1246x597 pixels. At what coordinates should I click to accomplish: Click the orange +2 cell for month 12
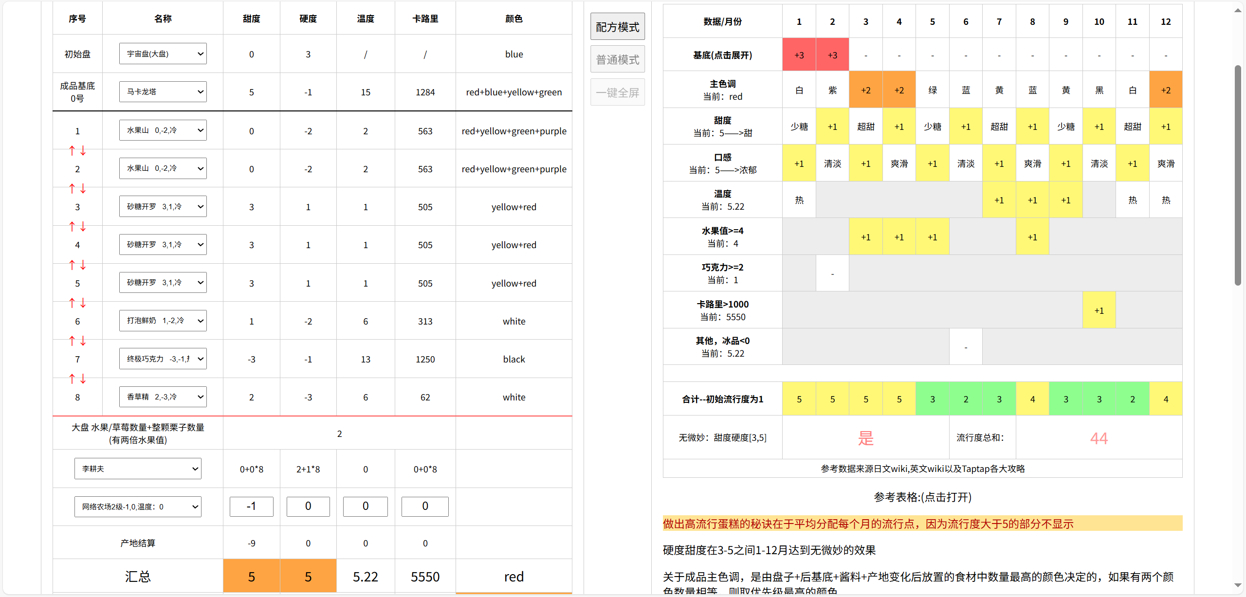[x=1166, y=90]
